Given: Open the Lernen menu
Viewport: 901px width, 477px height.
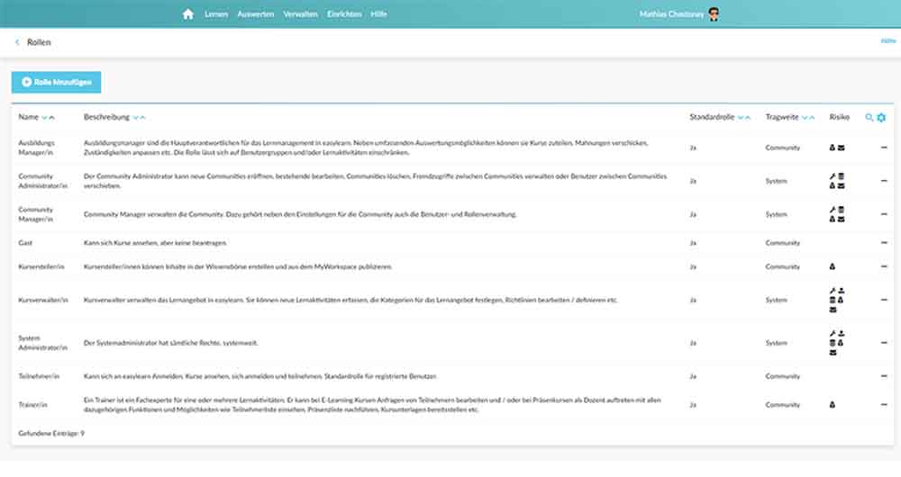Looking at the screenshot, I should [216, 14].
